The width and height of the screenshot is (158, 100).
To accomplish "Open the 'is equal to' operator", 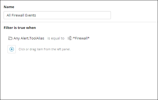I will tap(56, 38).
